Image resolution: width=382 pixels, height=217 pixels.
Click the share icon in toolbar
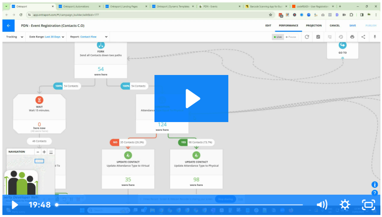coord(363,37)
